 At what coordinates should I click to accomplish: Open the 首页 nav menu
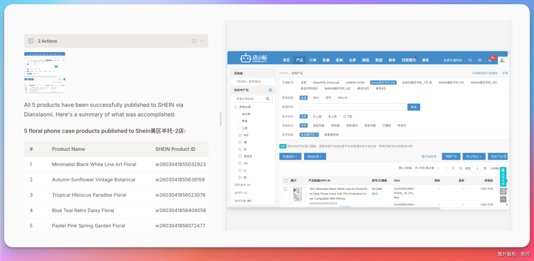click(x=286, y=60)
